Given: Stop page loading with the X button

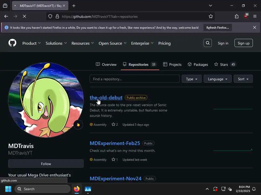Looking at the screenshot, I should pyautogui.click(x=24, y=16).
